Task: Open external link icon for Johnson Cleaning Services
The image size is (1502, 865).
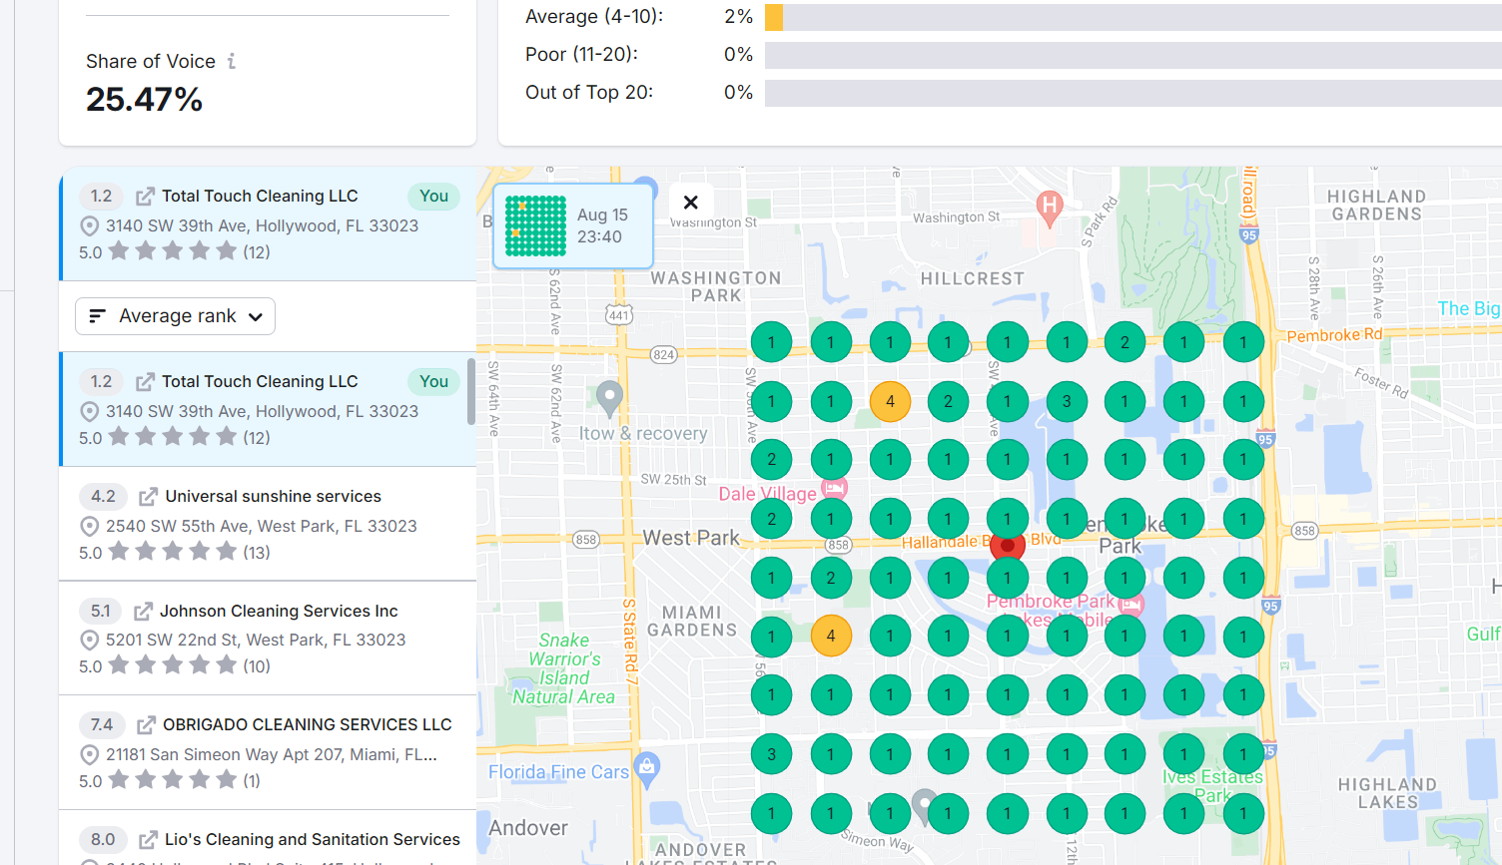Action: click(143, 612)
